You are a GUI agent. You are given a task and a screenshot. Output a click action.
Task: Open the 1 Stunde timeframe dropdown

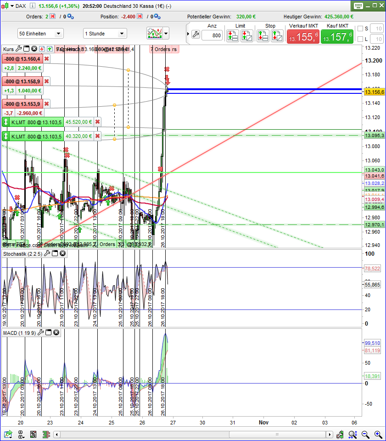105,34
